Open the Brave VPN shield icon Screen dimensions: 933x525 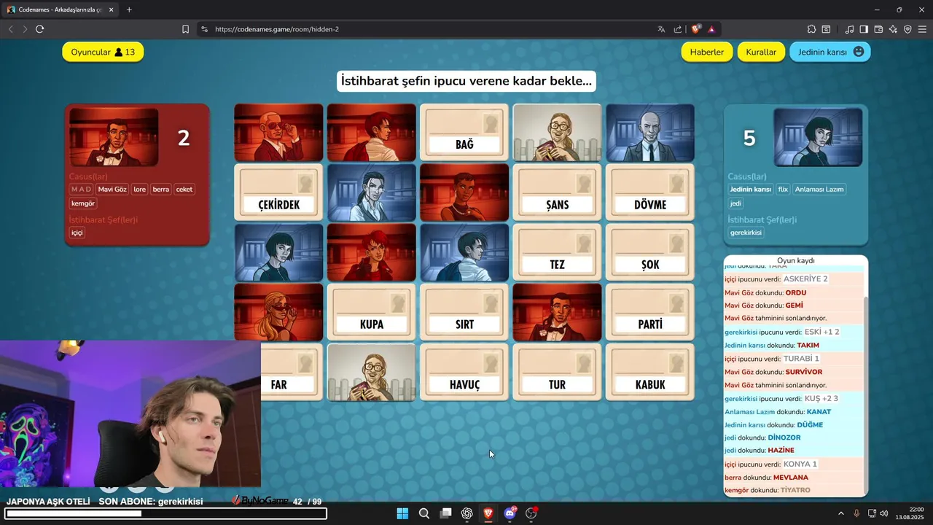pos(907,29)
